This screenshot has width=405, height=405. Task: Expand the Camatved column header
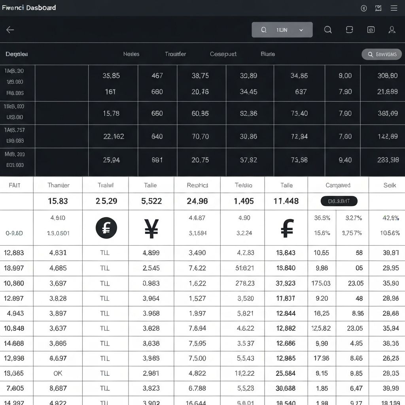pyautogui.click(x=338, y=185)
